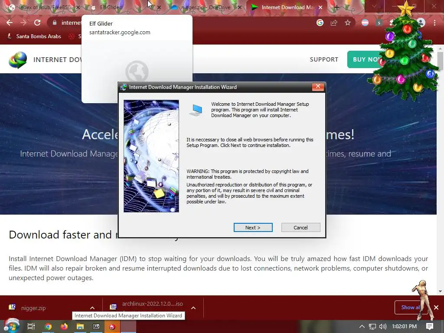The width and height of the screenshot is (444, 333).
Task: Open File Explorer from the taskbar
Action: coord(80,326)
